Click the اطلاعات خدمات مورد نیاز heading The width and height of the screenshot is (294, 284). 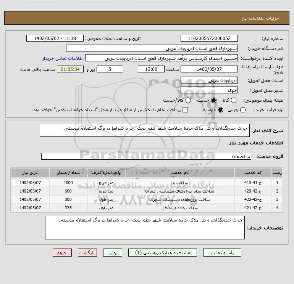pos(256,143)
